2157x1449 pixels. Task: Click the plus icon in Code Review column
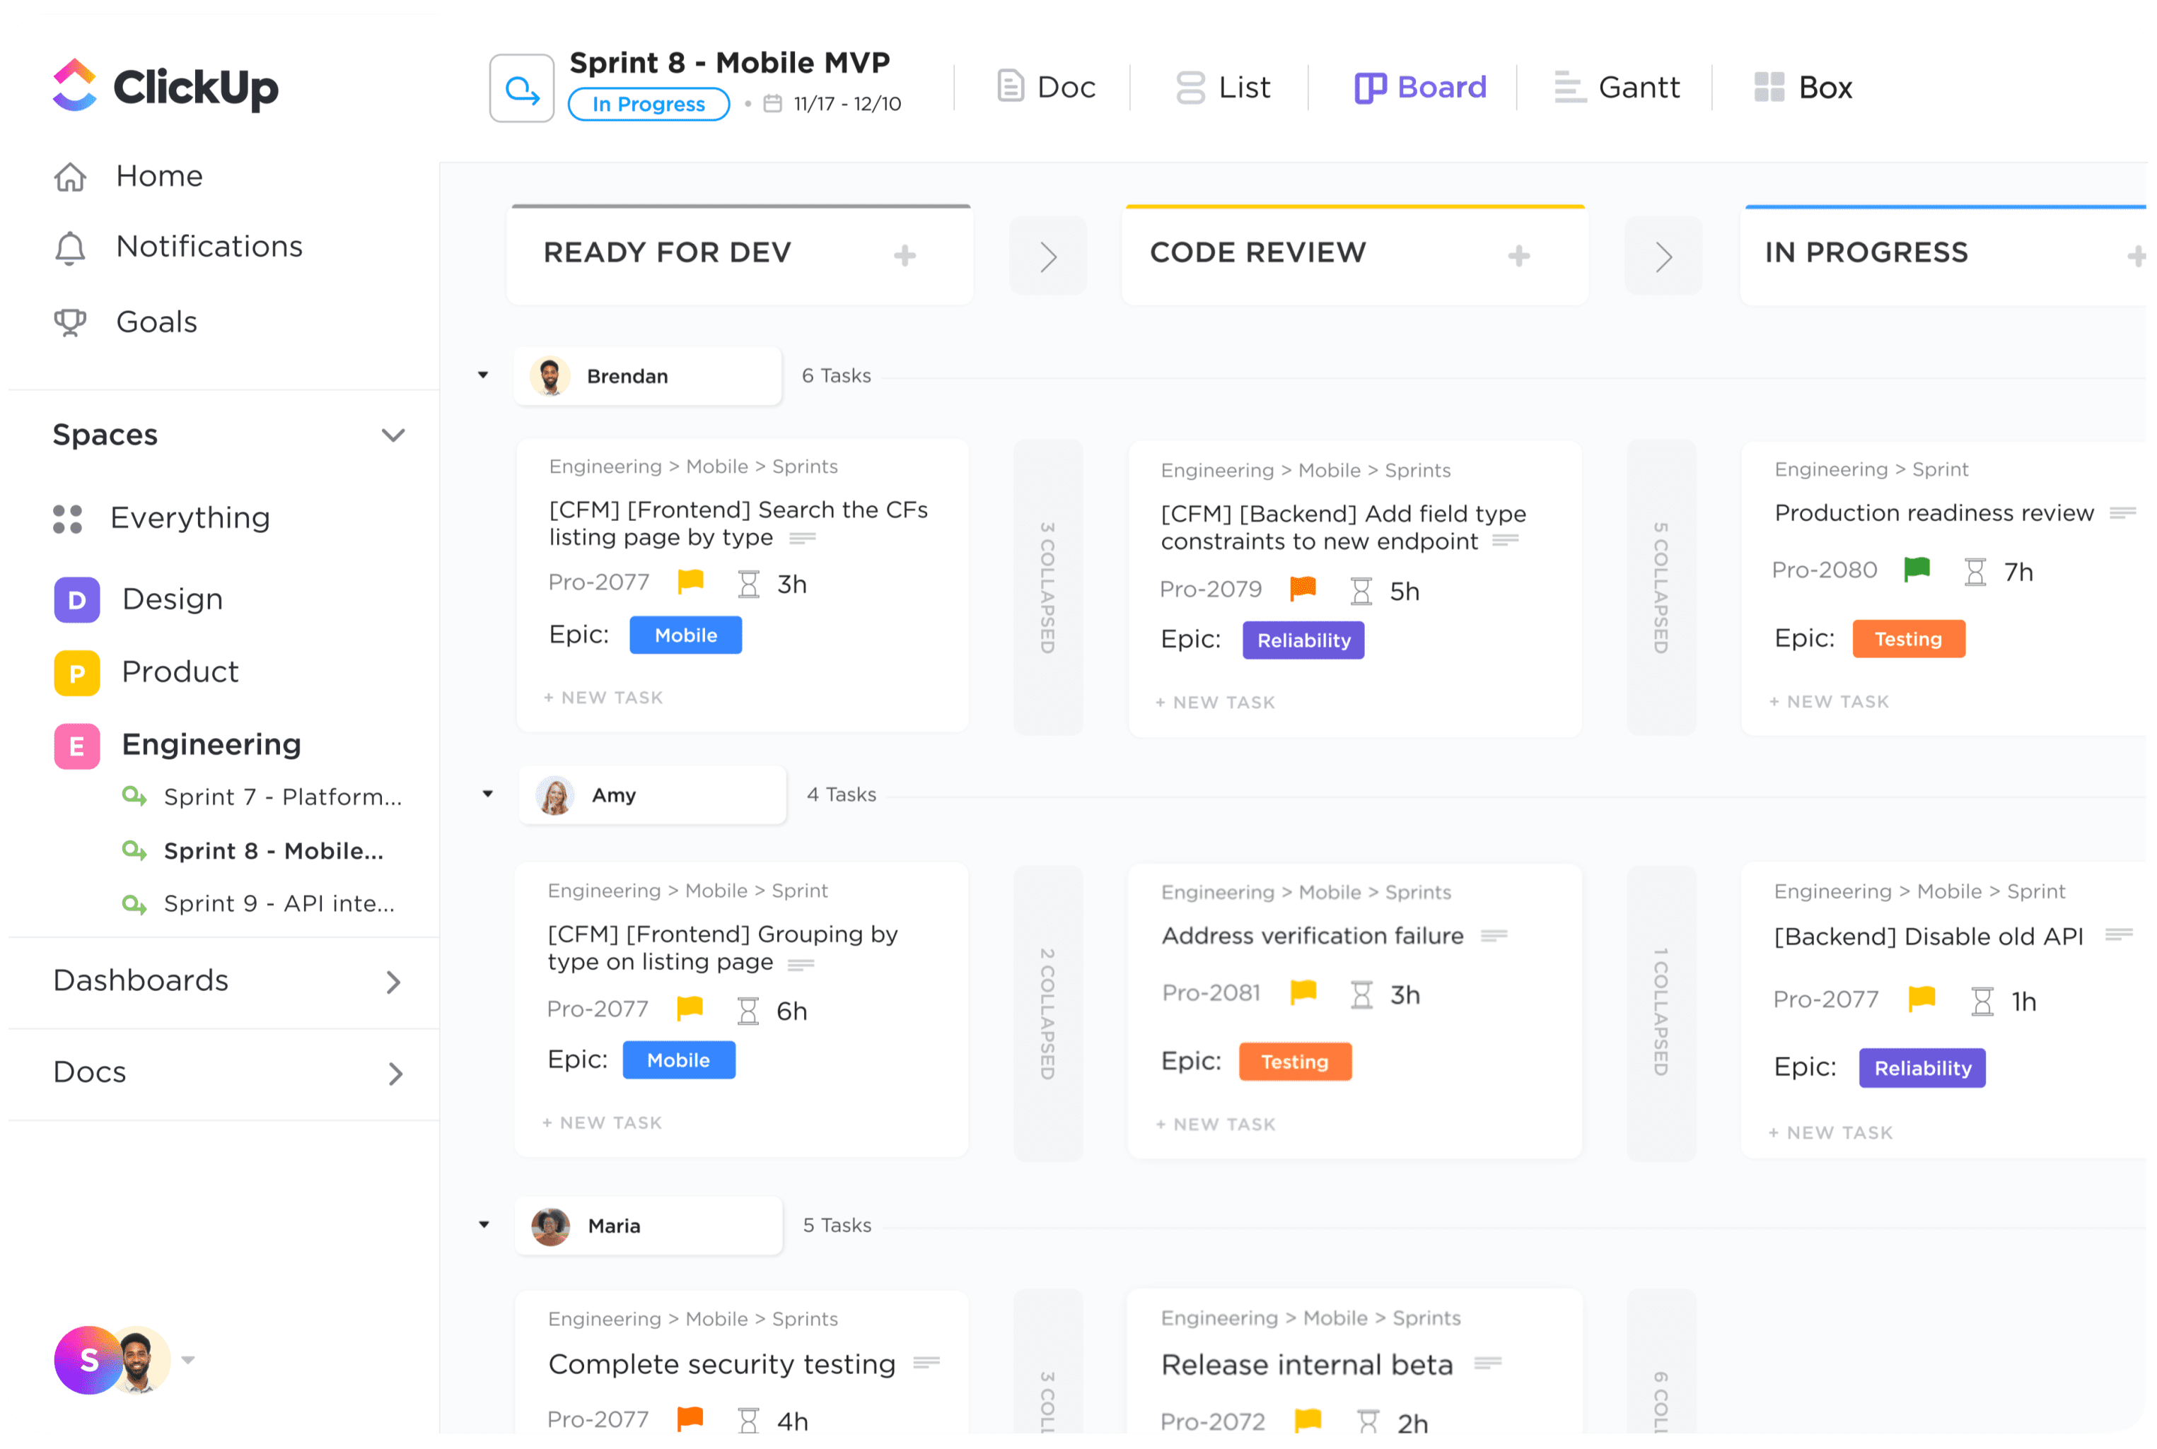pos(1518,255)
